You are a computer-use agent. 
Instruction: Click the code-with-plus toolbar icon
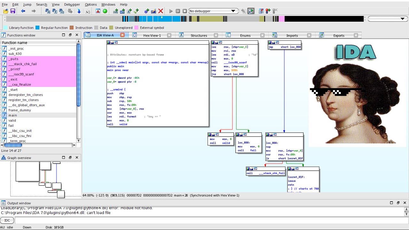click(x=115, y=11)
